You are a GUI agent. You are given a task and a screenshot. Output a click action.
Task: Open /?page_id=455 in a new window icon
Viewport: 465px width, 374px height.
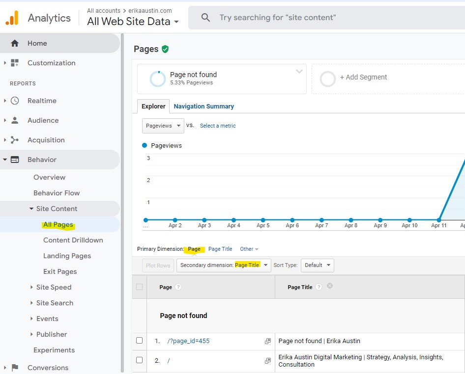pos(268,341)
